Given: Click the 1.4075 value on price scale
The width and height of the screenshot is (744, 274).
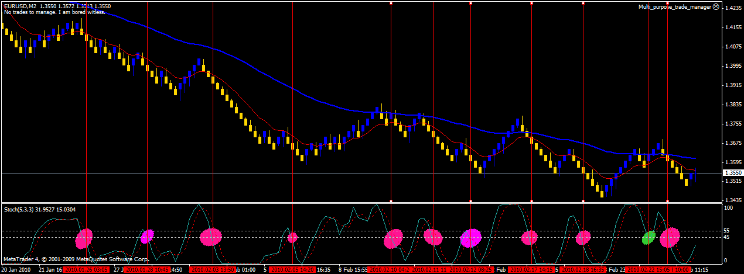Looking at the screenshot, I should (x=732, y=47).
